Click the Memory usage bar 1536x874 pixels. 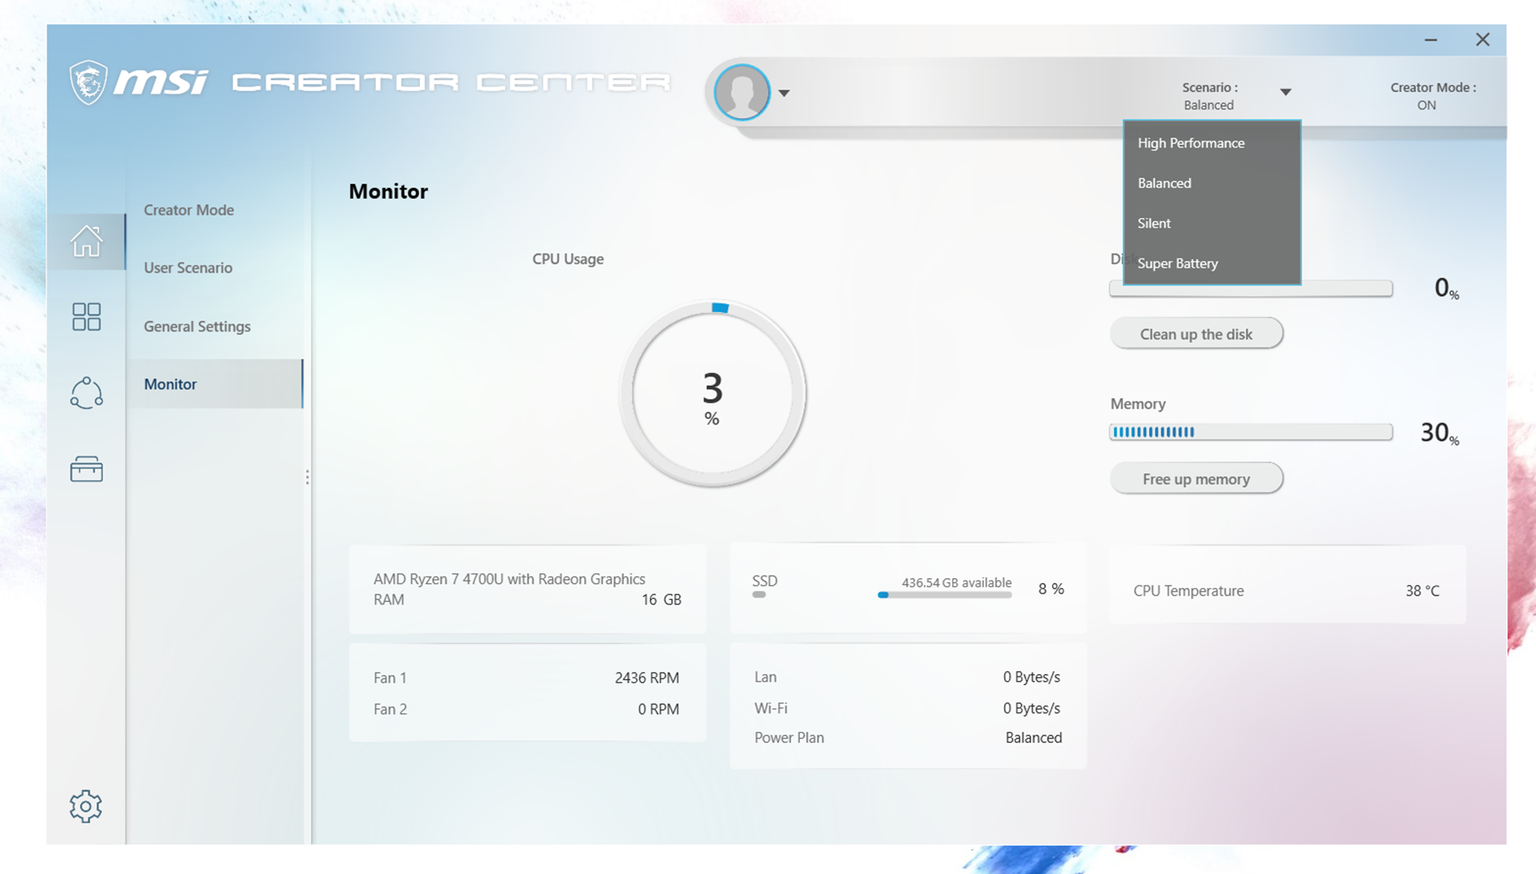coord(1250,432)
